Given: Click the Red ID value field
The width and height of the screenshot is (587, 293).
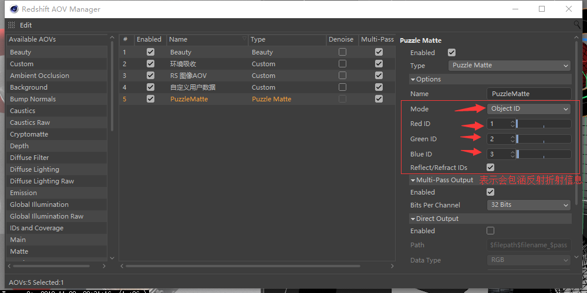Looking at the screenshot, I should 498,124.
